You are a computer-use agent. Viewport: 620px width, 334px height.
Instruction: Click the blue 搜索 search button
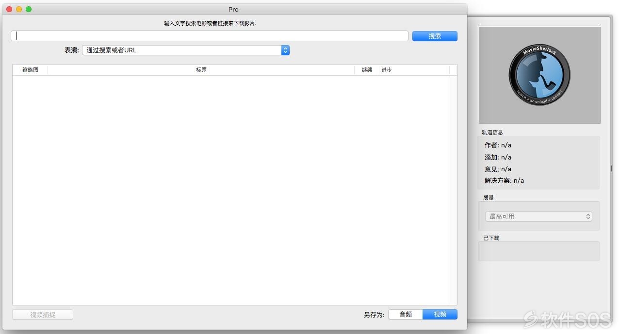tap(435, 36)
